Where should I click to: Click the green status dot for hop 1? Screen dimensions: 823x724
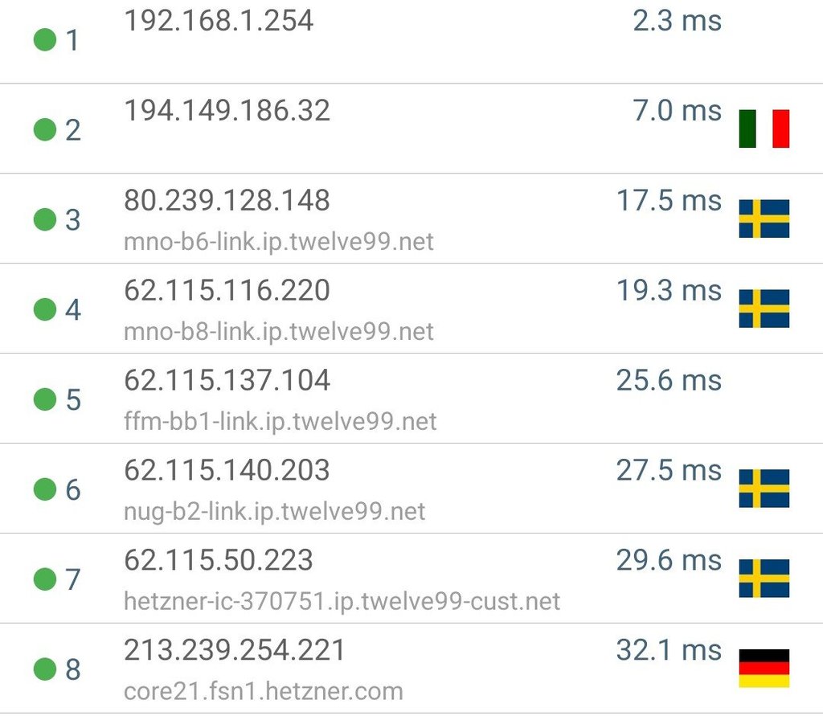tap(45, 40)
